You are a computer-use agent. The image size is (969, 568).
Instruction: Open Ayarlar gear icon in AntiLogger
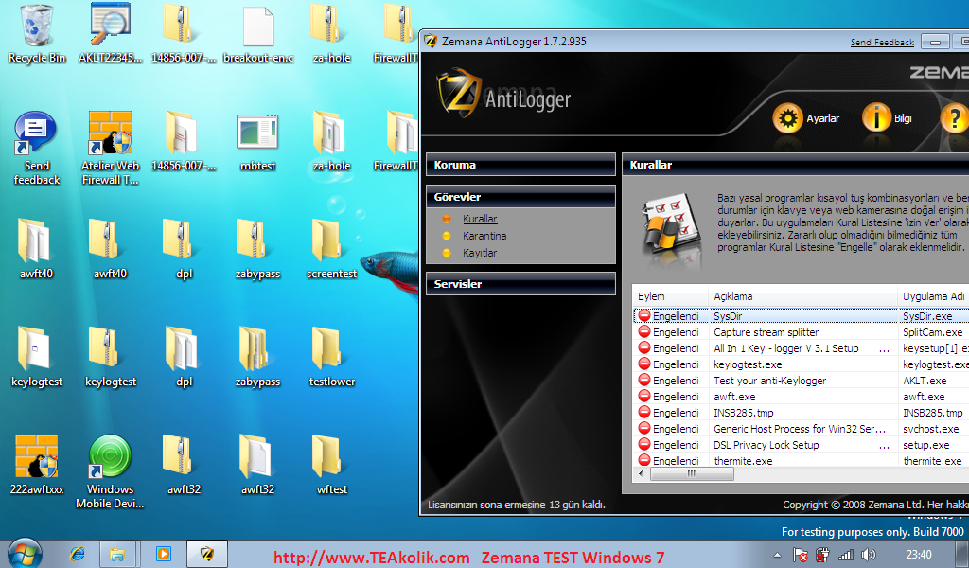[x=786, y=118]
